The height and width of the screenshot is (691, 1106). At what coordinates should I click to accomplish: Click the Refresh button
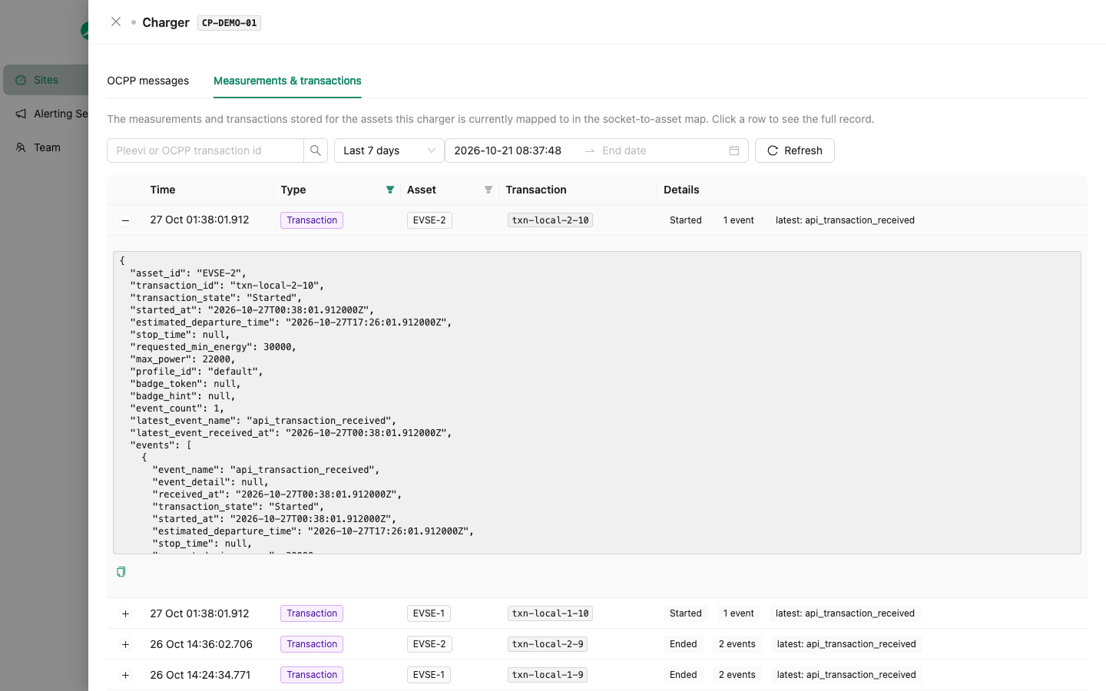tap(795, 150)
